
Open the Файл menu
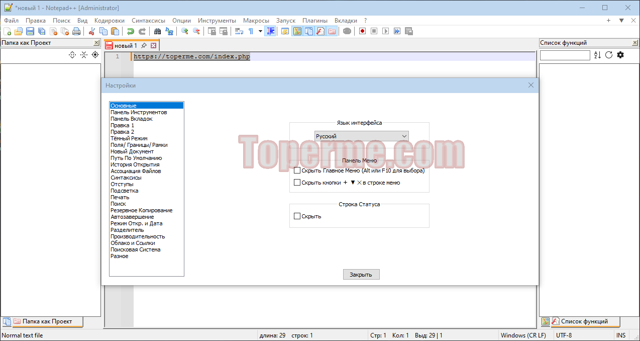pos(11,21)
